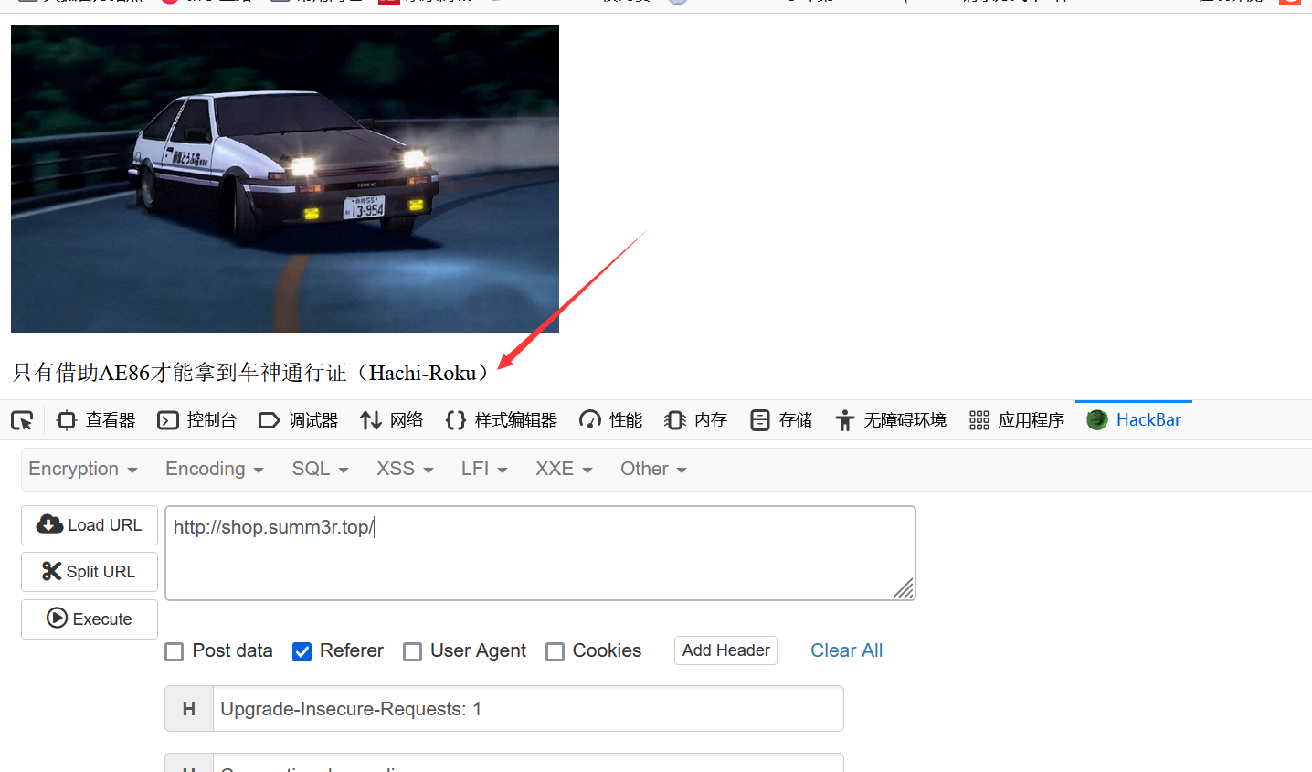Image resolution: width=1312 pixels, height=772 pixels.
Task: Click the Add Header button
Action: [x=725, y=650]
